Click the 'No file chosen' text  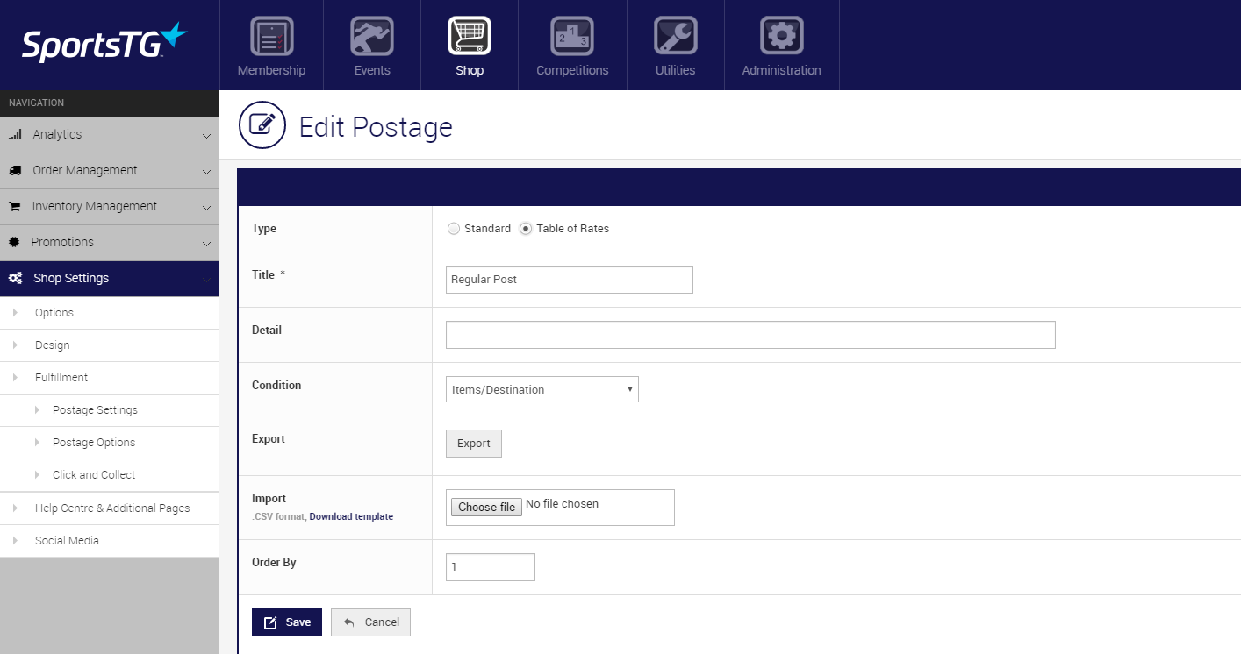[562, 504]
